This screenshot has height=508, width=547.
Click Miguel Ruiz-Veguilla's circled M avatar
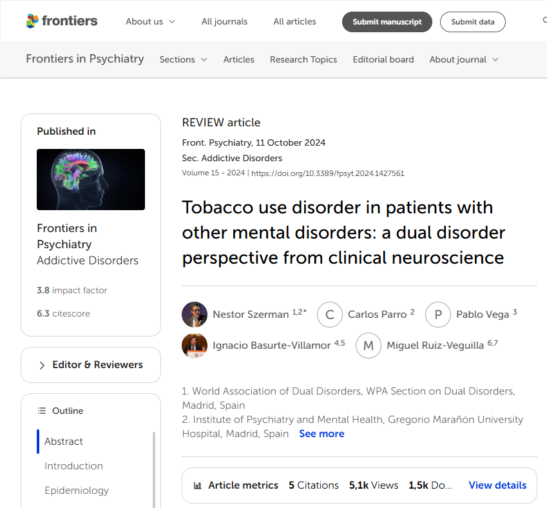click(369, 346)
